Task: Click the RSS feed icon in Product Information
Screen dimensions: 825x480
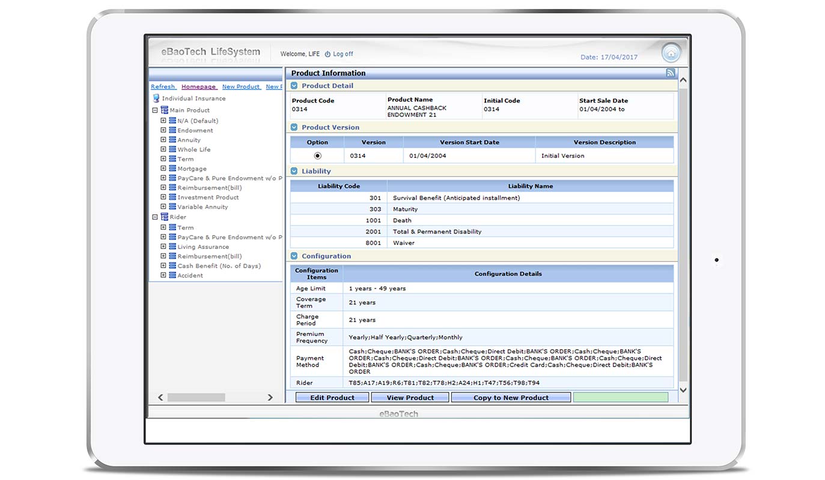Action: click(670, 73)
